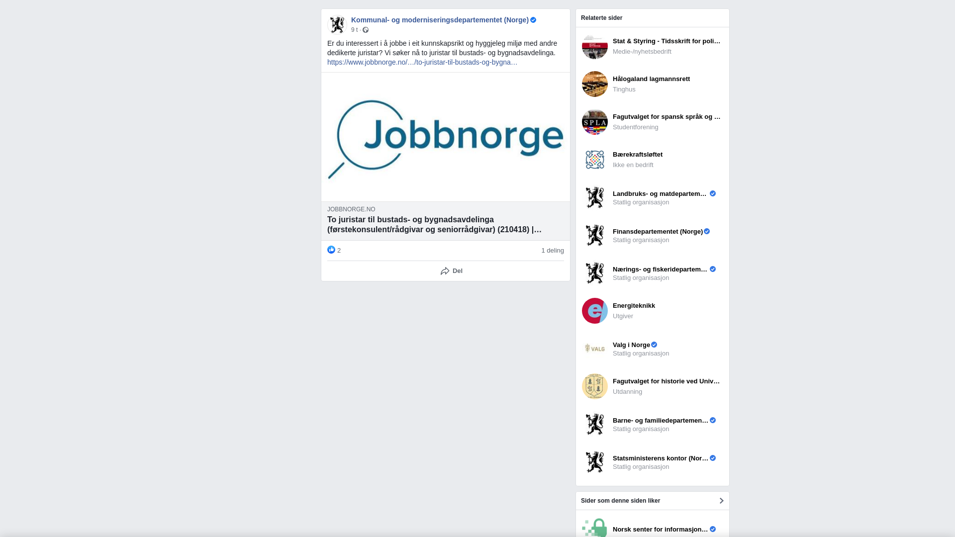Open the Kommunal- og moderniseringsdepartementet page name
This screenshot has height=537, width=955.
440,20
